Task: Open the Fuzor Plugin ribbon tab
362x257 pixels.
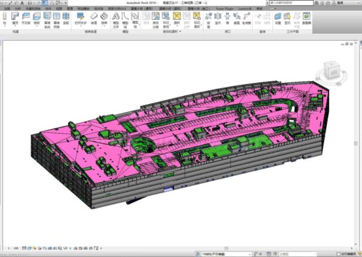Action: 225,8
